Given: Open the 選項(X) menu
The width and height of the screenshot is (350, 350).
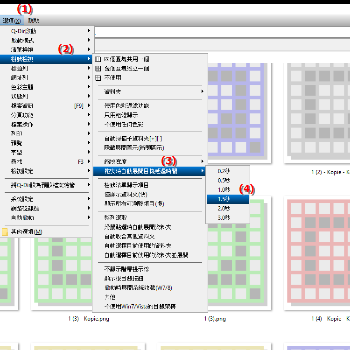Looking at the screenshot, I should click(12, 21).
